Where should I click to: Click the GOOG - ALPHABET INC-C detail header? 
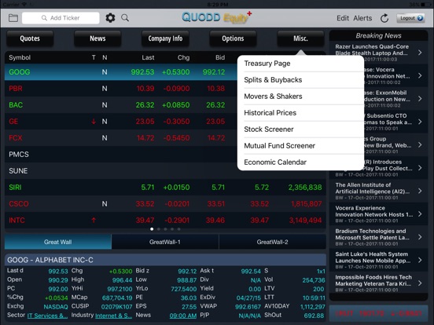[165, 260]
